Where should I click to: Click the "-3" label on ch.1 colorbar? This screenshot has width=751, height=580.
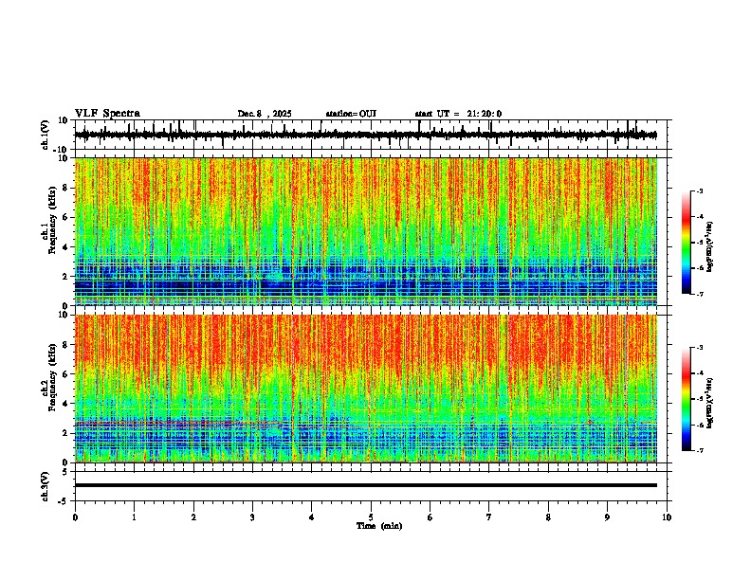(x=699, y=191)
